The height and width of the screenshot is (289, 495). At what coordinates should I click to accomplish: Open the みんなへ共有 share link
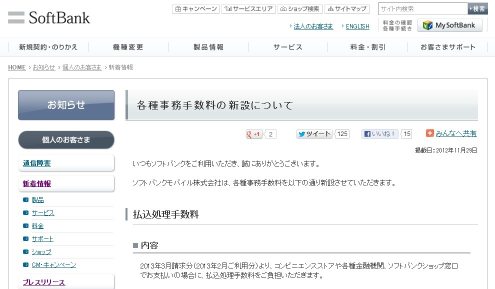pyautogui.click(x=456, y=133)
